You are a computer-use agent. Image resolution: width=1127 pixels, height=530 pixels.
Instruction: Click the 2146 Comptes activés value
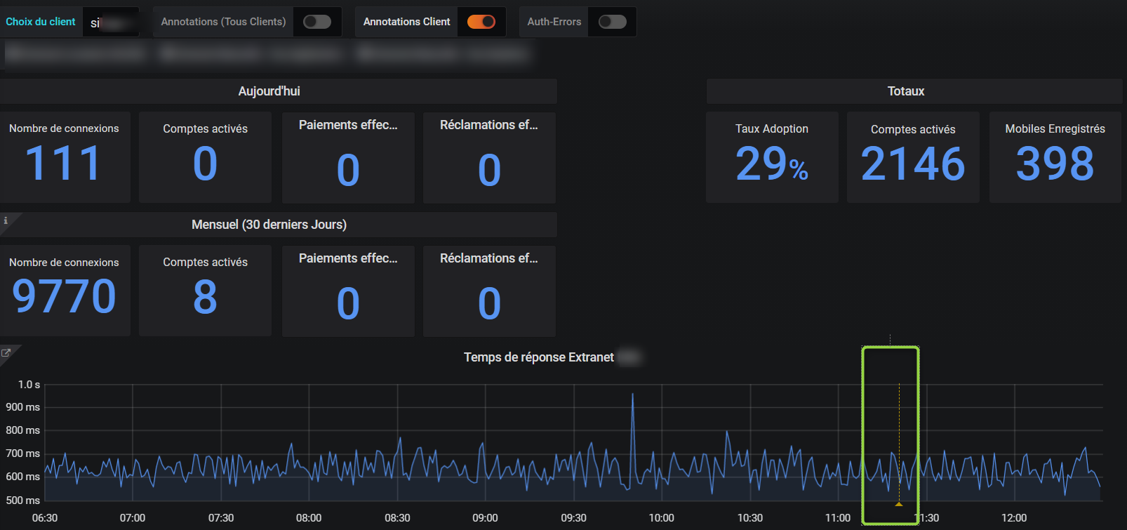coord(913,164)
